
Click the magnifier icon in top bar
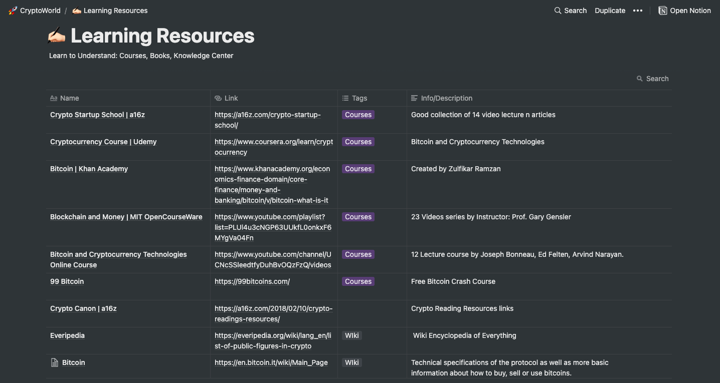click(x=558, y=11)
